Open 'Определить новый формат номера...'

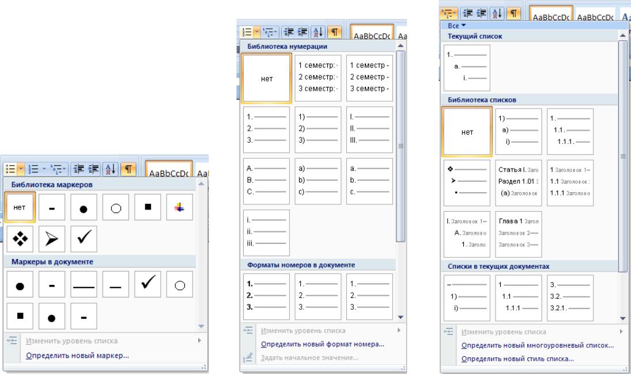coord(322,344)
